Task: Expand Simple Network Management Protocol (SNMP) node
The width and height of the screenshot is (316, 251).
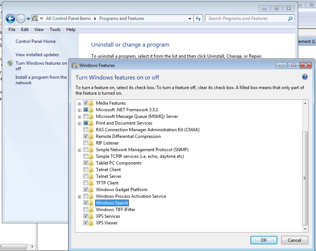Action: coord(79,150)
